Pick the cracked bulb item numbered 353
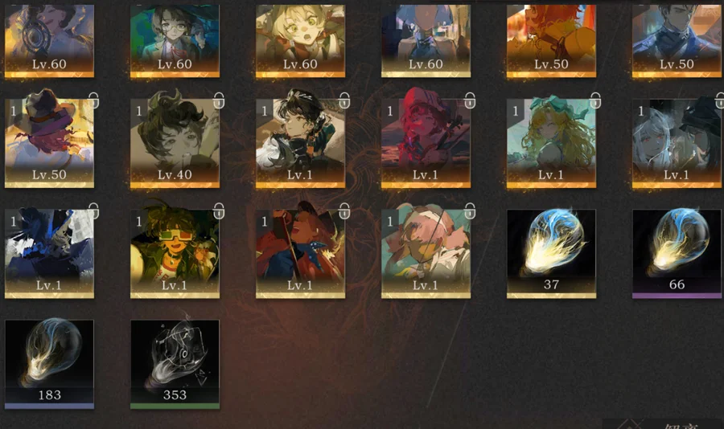The height and width of the screenshot is (429, 724). (x=175, y=364)
